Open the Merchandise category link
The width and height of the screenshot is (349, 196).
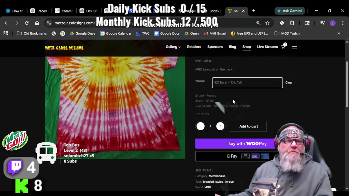click(x=217, y=176)
